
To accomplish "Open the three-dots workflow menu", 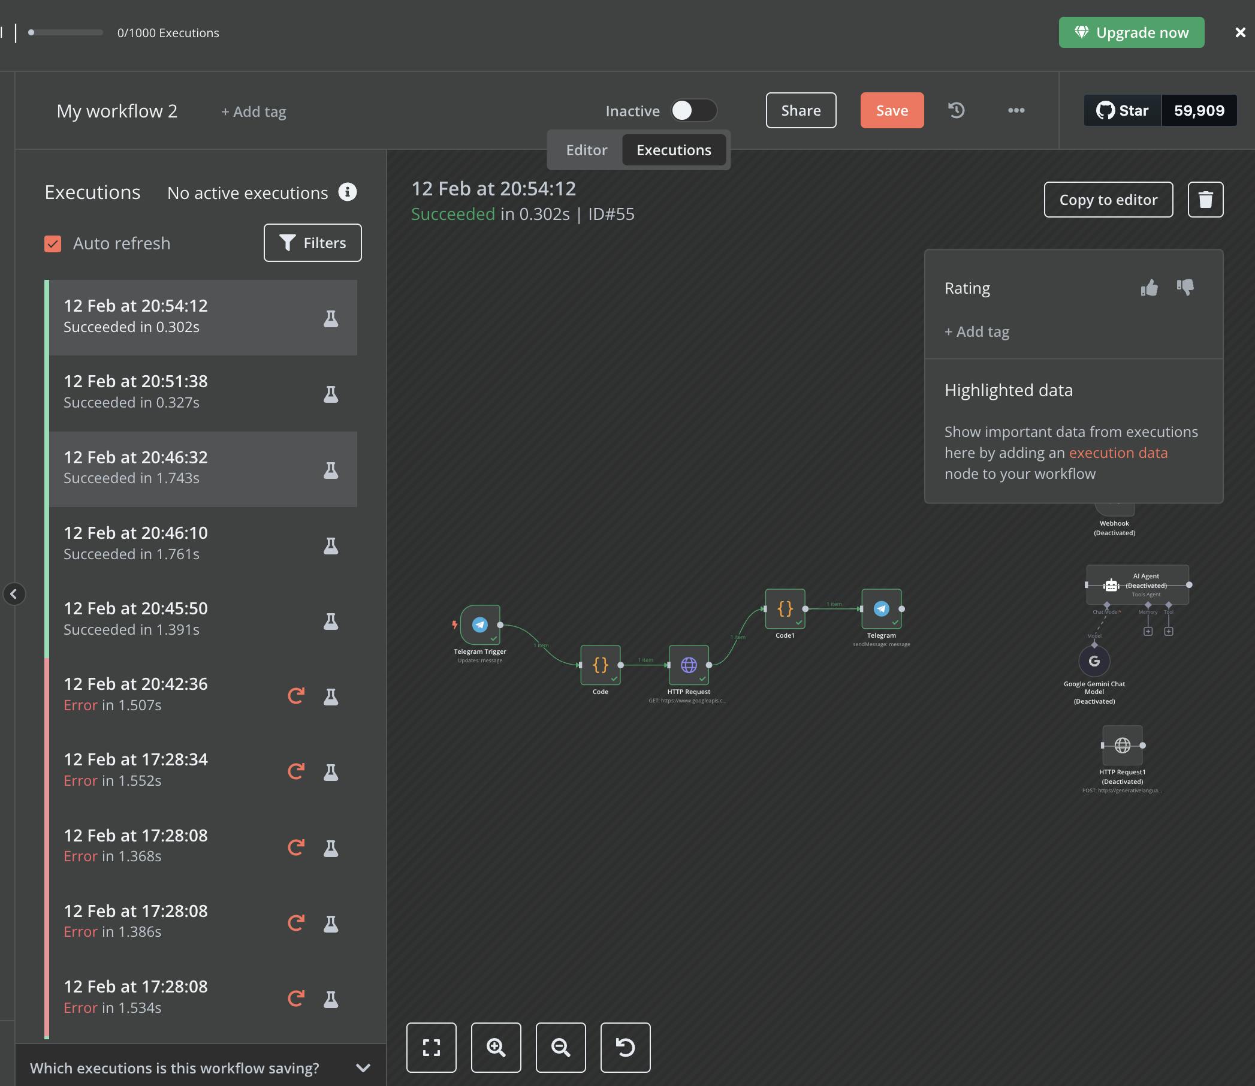I will coord(1016,110).
